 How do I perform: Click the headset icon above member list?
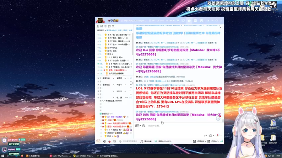pos(102,26)
